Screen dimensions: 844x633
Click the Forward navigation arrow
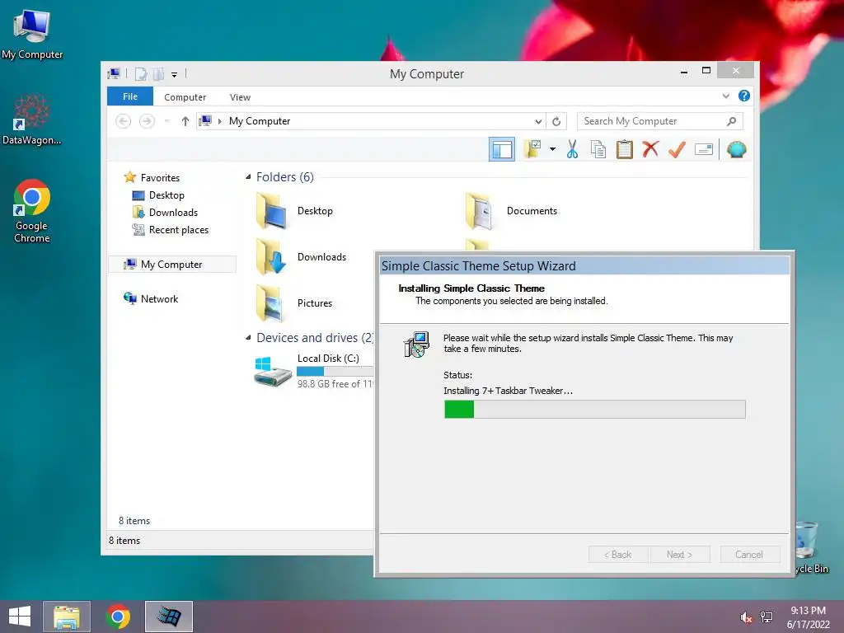(x=147, y=121)
